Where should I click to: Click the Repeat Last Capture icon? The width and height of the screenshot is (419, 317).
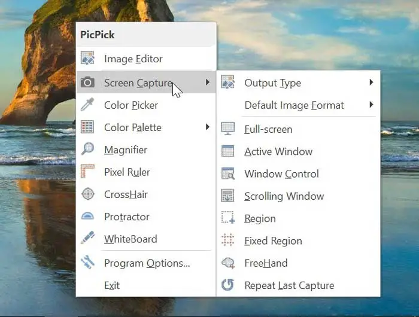(x=227, y=285)
